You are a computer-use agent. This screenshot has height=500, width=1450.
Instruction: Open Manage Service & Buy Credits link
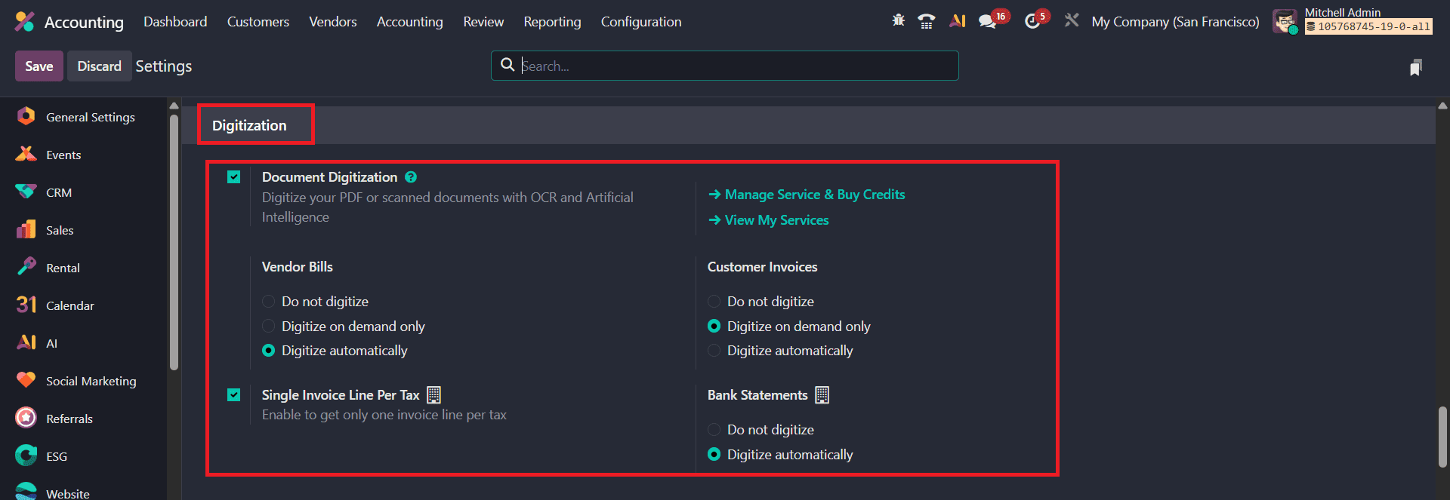(x=807, y=195)
